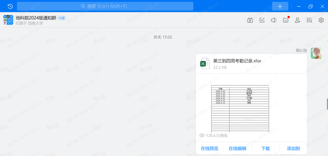Click sender 苑心怡's avatar

tap(316, 53)
